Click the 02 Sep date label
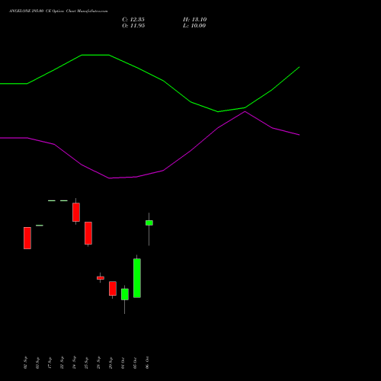The height and width of the screenshot is (381, 381). 25,363
